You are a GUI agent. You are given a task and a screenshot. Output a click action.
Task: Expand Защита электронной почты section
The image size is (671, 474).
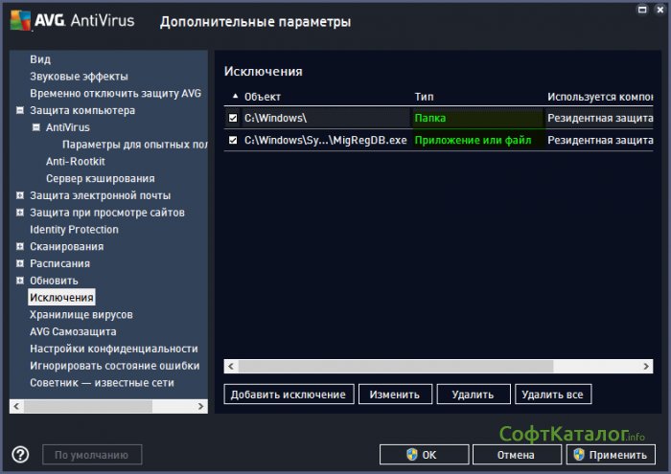20,195
